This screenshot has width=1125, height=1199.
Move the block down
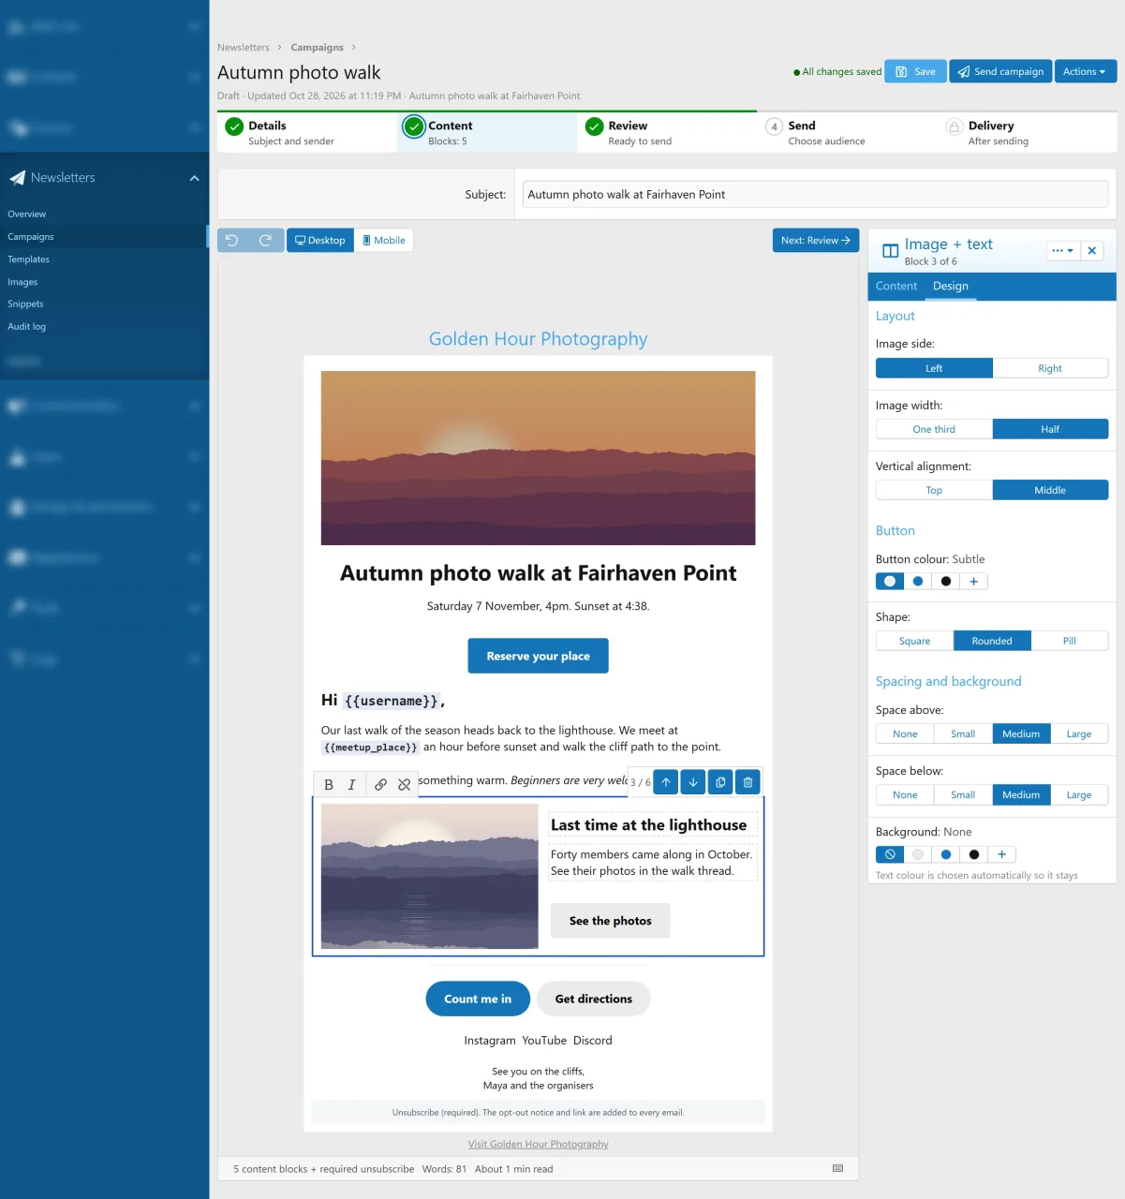point(693,782)
